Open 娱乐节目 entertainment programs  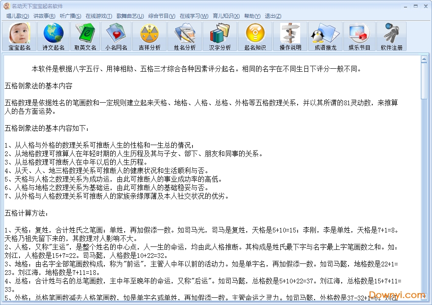(x=359, y=36)
